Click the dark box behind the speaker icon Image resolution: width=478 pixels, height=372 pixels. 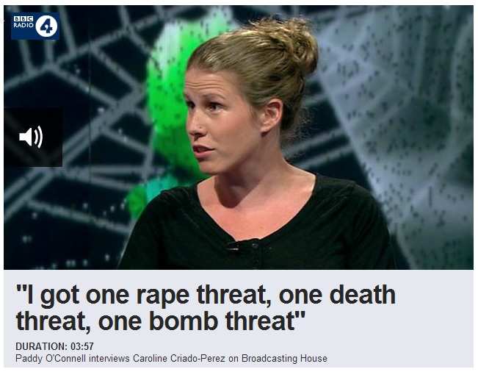(33, 137)
